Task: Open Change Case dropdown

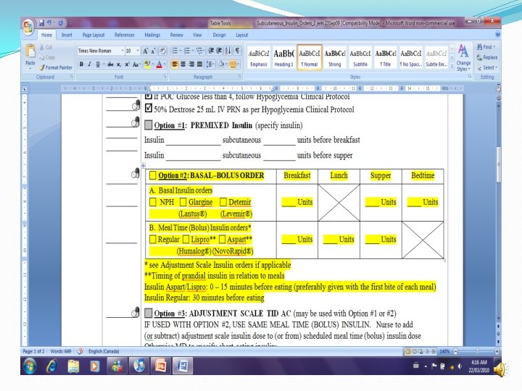Action: [x=136, y=64]
